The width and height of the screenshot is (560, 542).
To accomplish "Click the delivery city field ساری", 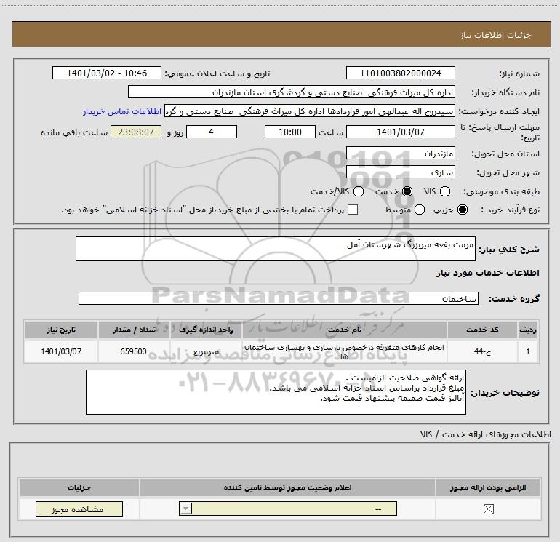I will (x=400, y=172).
